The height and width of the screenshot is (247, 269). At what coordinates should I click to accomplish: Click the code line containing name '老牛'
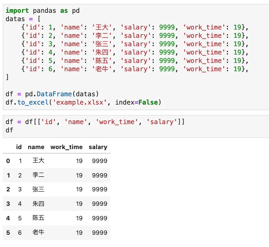(x=135, y=69)
